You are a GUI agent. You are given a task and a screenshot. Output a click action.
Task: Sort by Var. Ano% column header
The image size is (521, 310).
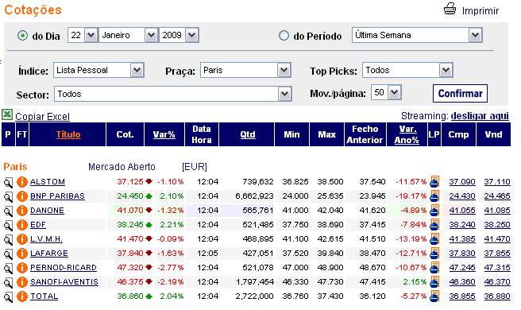[407, 134]
